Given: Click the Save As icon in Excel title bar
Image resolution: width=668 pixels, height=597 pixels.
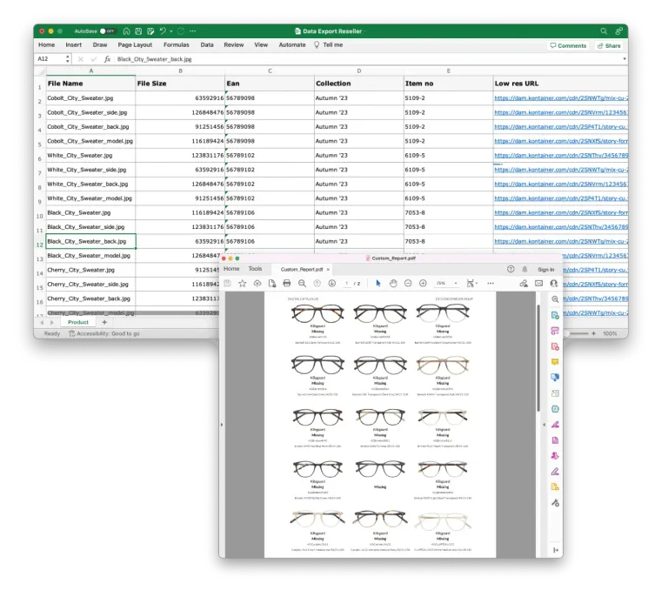Looking at the screenshot, I should tap(150, 31).
